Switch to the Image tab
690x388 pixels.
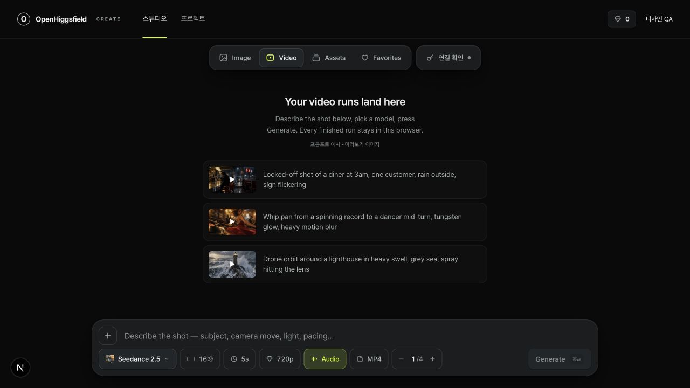(235, 58)
